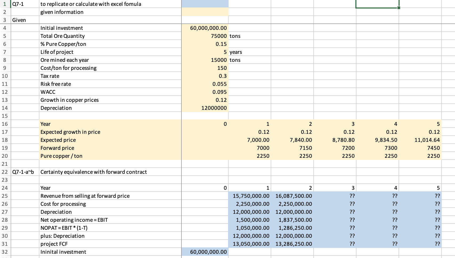Image resolution: width=455 pixels, height=258 pixels.
Task: Click "to replicate or calculate with excel fomula"
Action: click(x=91, y=4)
